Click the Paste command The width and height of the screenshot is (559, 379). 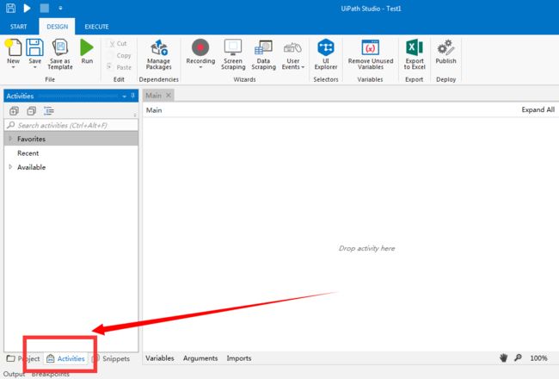(120, 67)
